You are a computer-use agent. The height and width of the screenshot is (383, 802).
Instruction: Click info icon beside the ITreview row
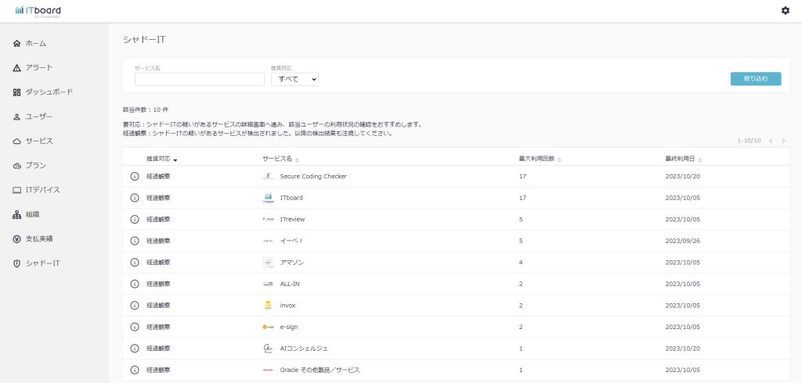click(x=134, y=220)
